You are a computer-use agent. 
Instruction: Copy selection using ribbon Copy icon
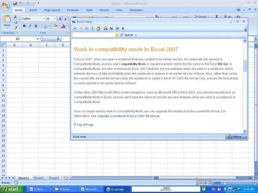[15, 22]
